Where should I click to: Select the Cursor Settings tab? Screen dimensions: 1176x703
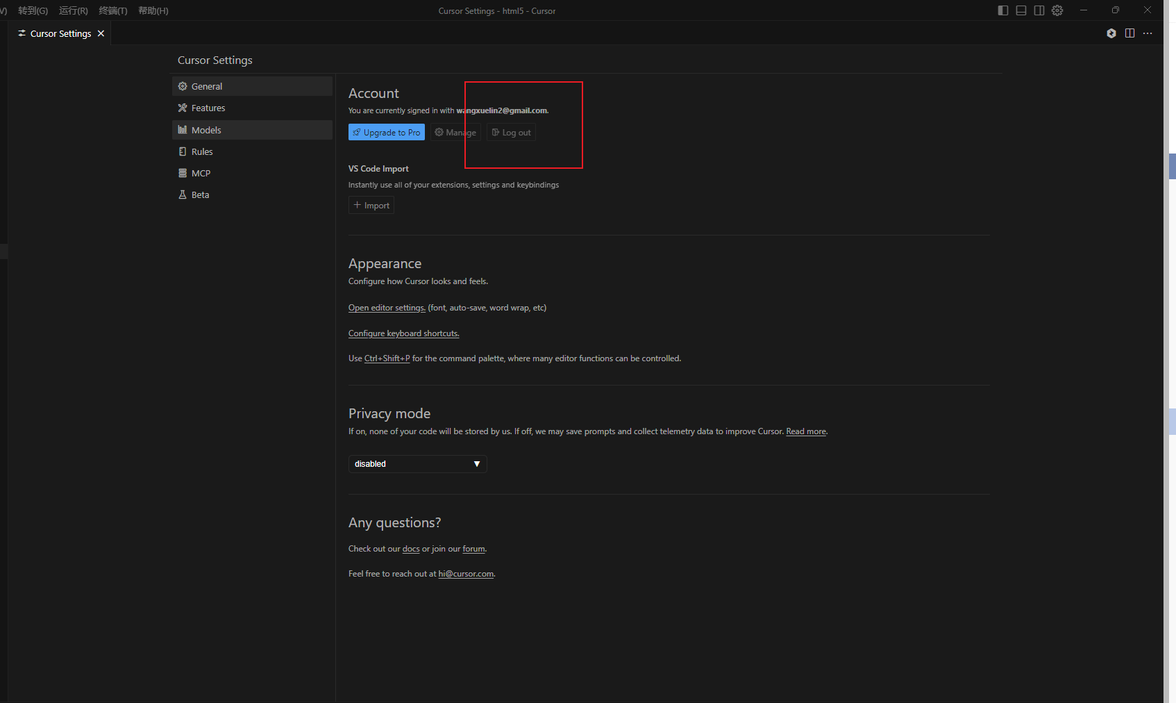pyautogui.click(x=60, y=33)
